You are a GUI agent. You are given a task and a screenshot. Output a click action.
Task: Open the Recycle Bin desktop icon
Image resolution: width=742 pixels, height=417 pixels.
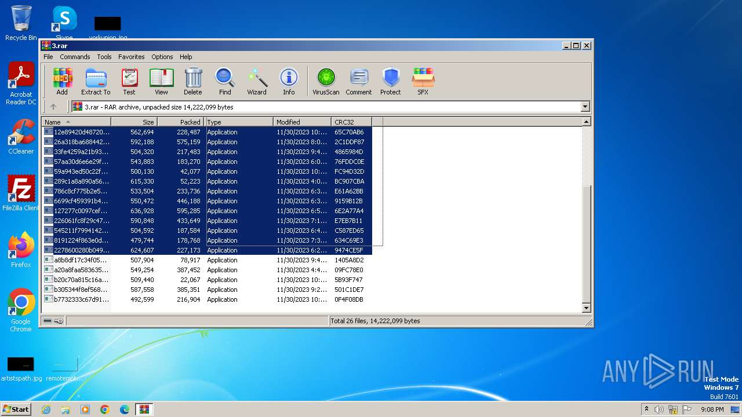tap(21, 23)
